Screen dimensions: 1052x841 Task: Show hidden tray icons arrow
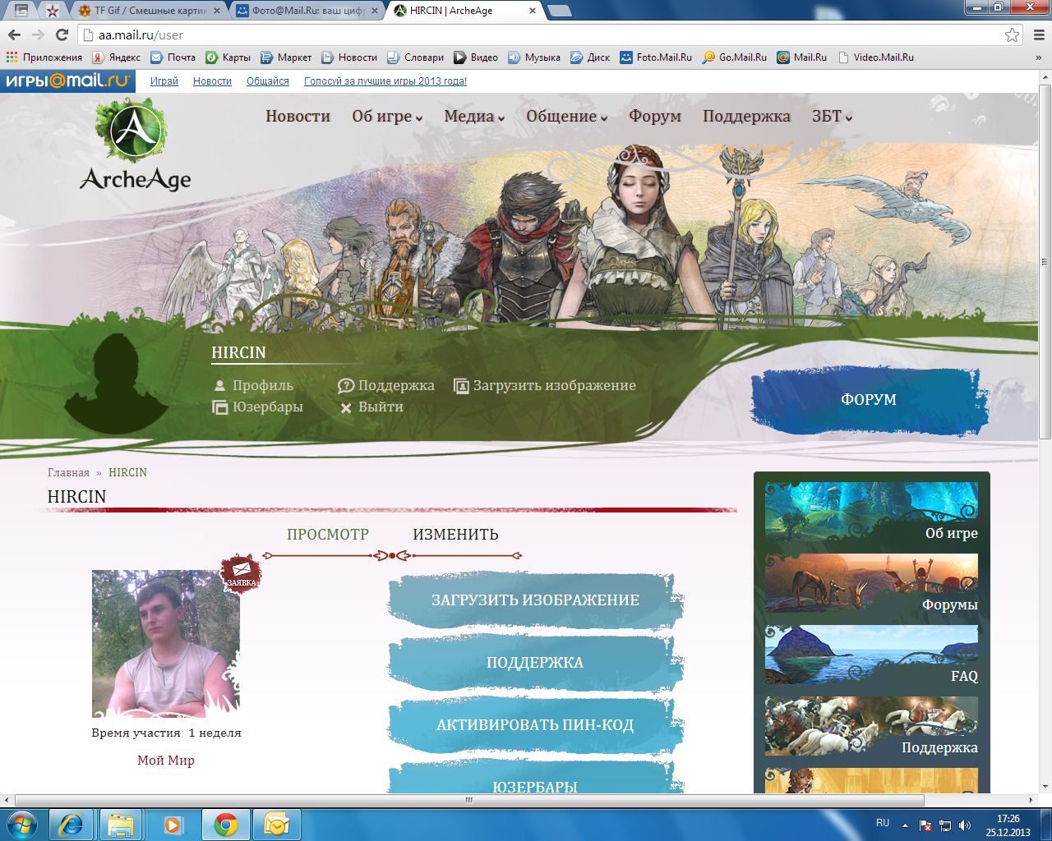(x=905, y=825)
